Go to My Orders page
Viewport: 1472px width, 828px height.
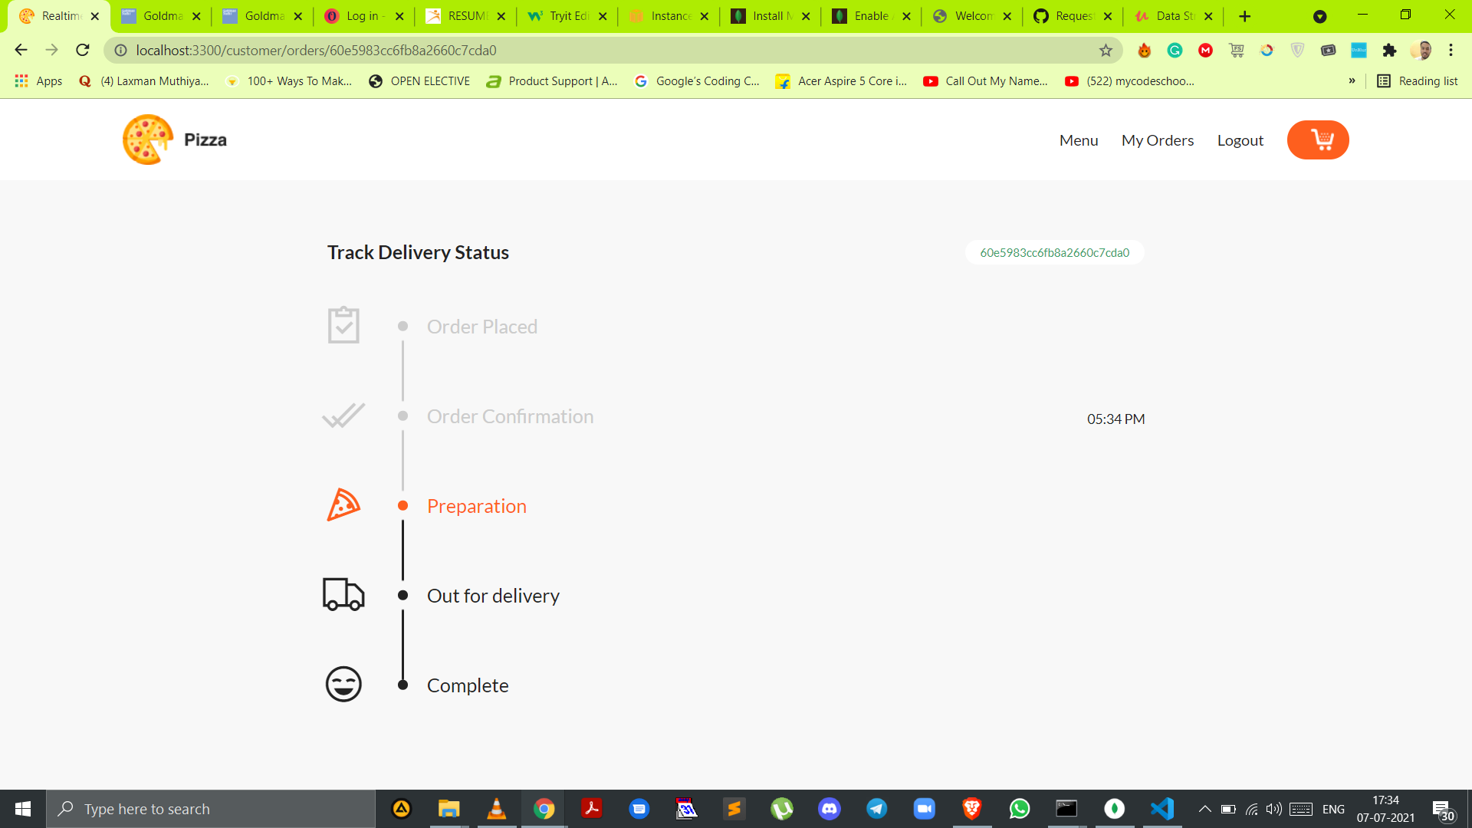(x=1157, y=140)
